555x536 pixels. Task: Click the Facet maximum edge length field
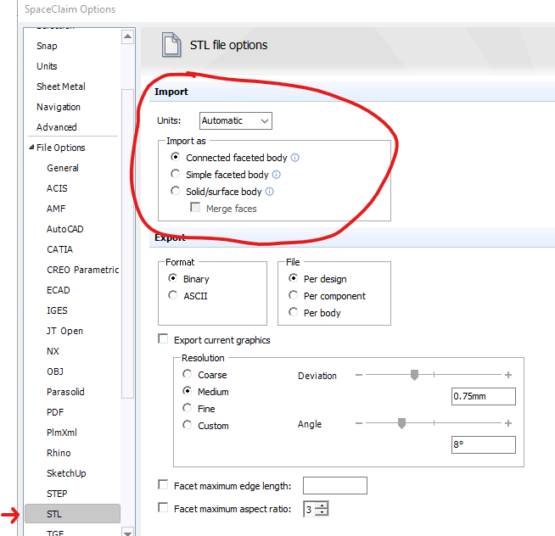[335, 485]
